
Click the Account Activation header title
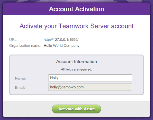76,9
